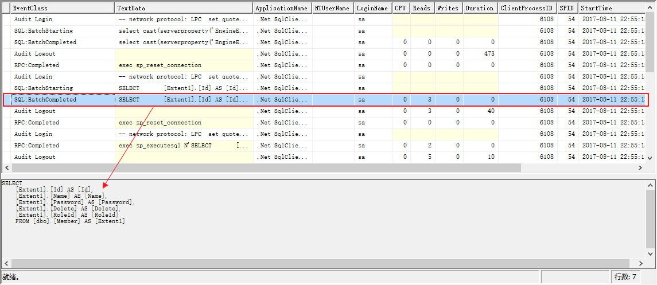Click the CPU column header
657x285 pixels.
[402, 8]
